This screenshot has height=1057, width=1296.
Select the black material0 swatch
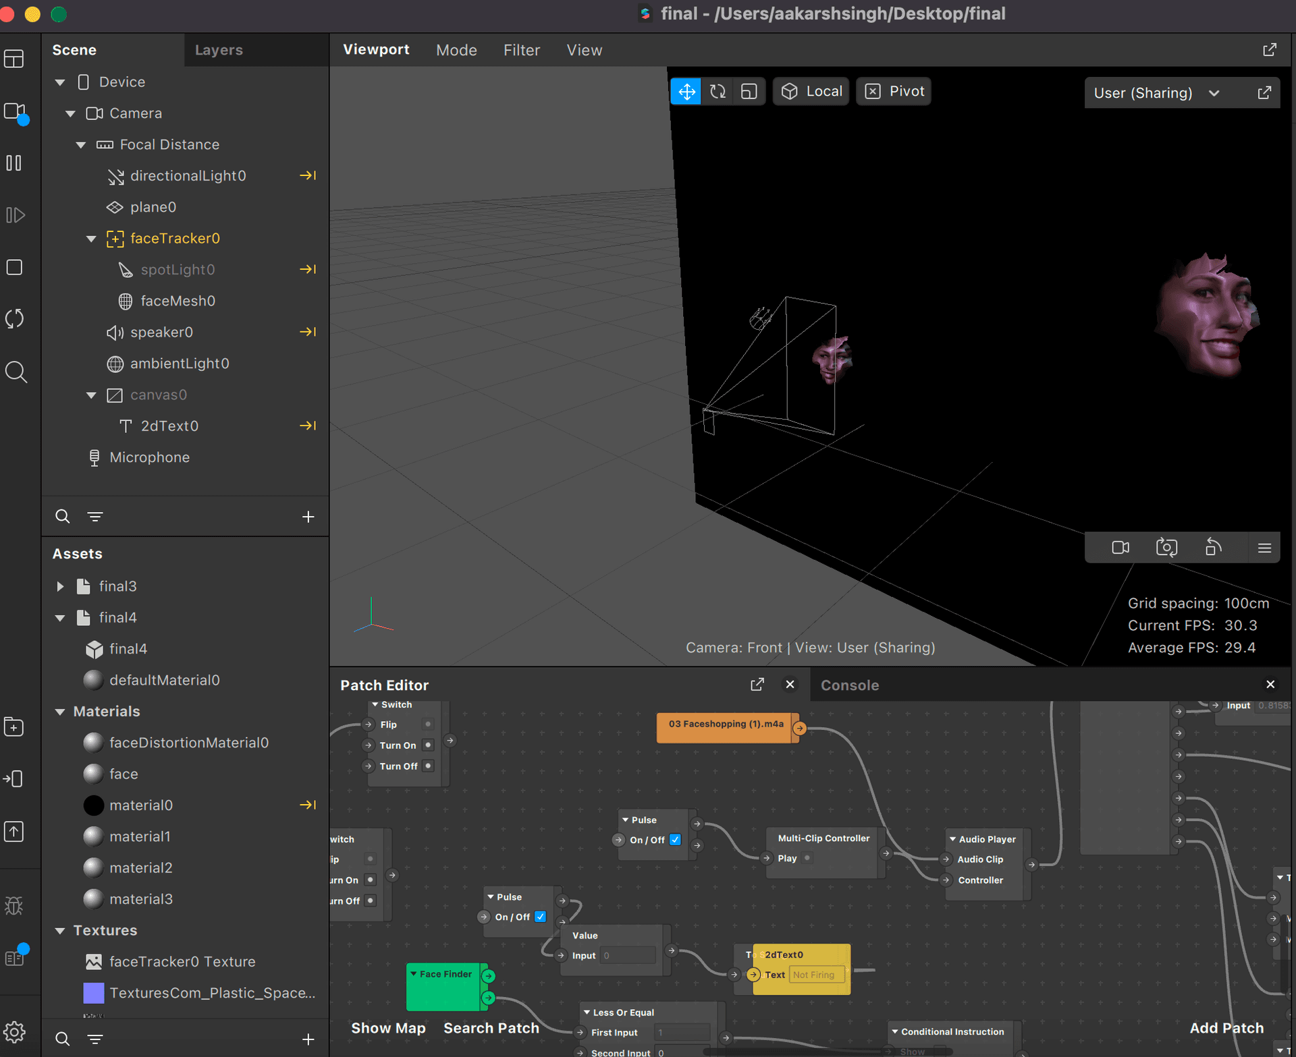(93, 805)
